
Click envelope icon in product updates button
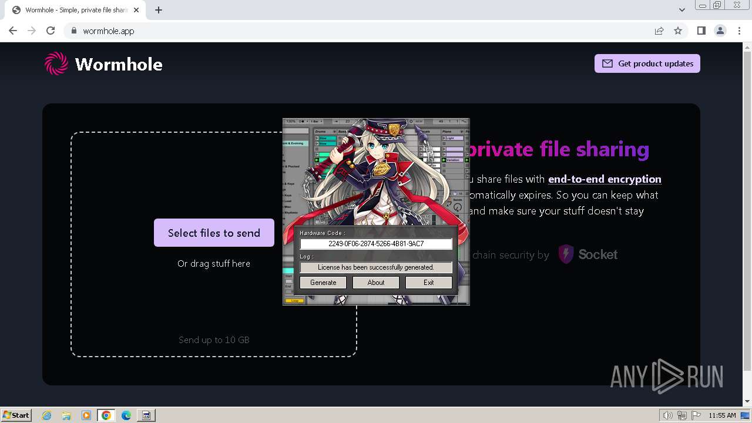tap(607, 63)
